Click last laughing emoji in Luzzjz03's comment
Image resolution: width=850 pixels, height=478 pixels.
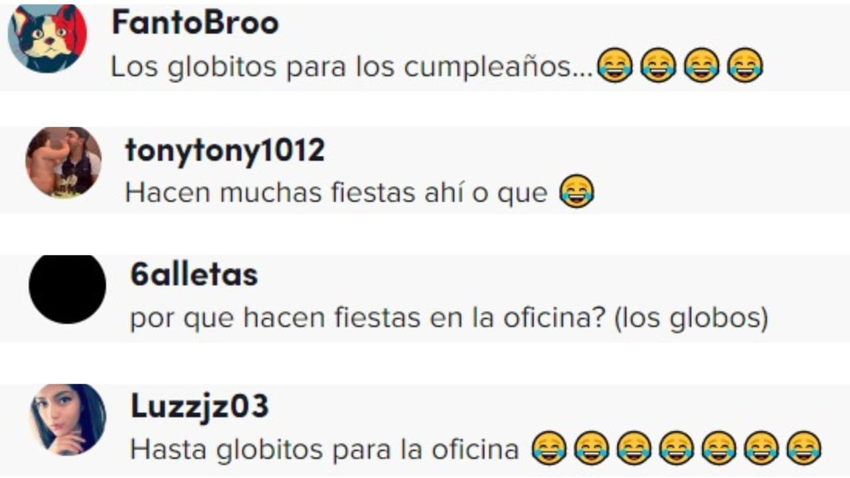[804, 448]
